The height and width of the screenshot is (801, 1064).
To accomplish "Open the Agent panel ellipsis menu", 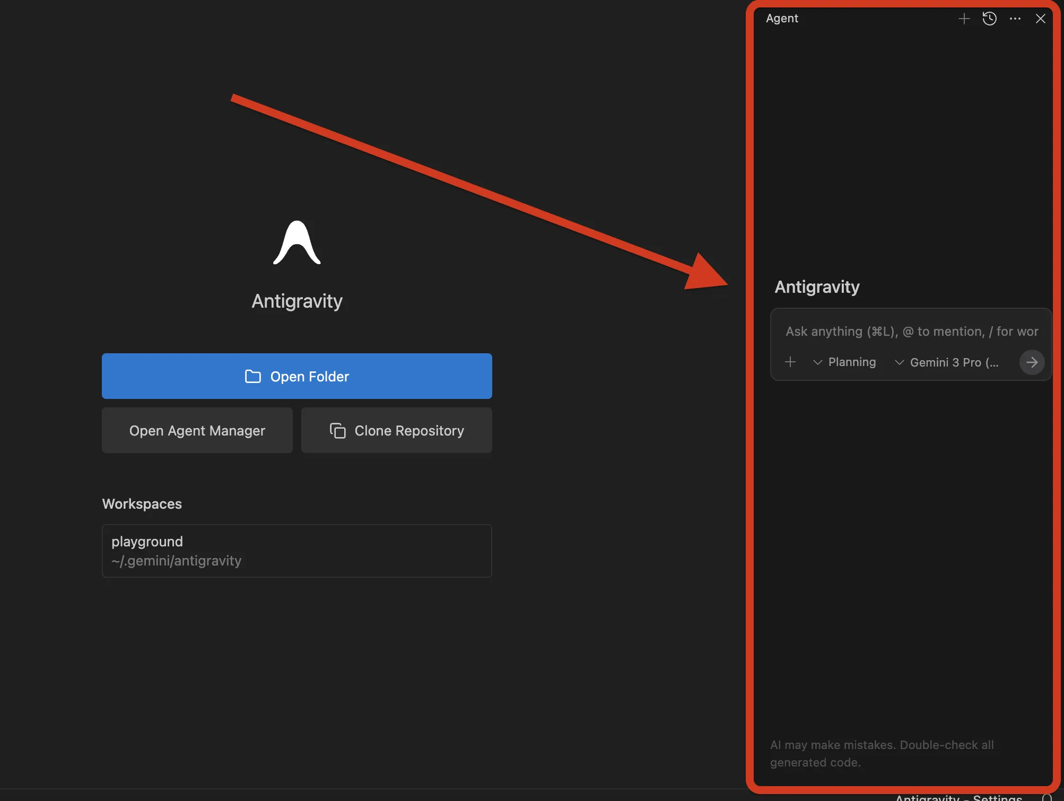I will pos(1015,19).
